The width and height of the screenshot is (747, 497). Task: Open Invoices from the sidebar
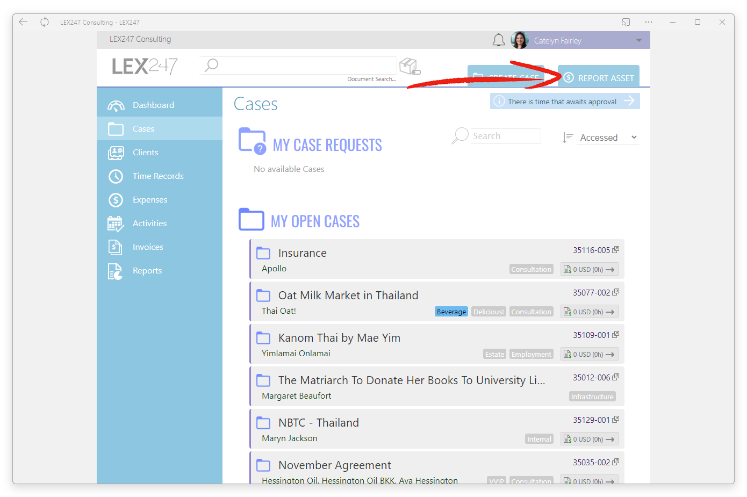tap(160, 247)
